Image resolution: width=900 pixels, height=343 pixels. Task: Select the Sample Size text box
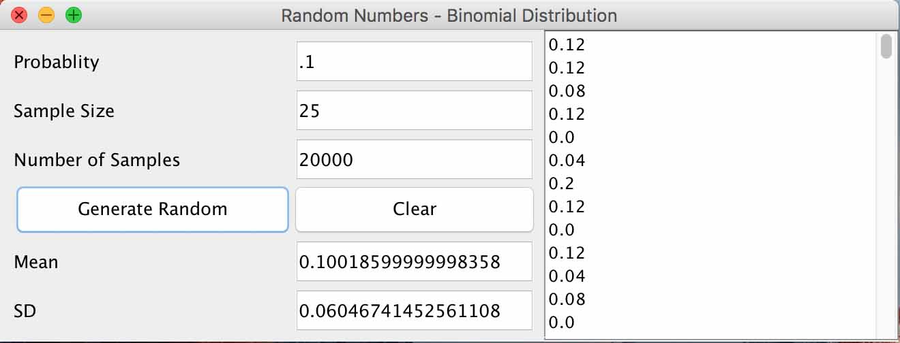pos(415,110)
